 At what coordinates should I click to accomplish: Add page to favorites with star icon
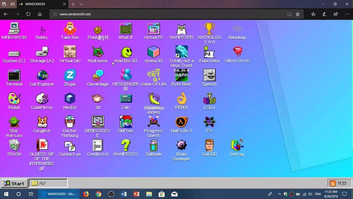pos(298,14)
